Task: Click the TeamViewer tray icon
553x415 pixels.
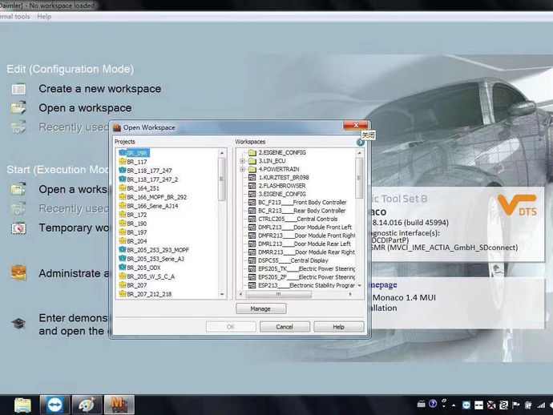Action: tap(466, 405)
